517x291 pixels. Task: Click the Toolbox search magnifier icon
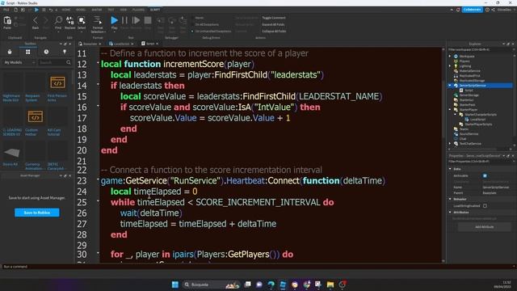68,62
